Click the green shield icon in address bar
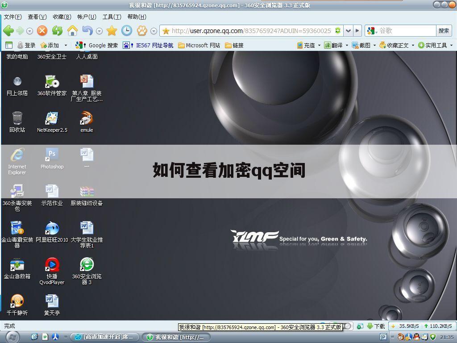Image resolution: width=457 pixels, height=343 pixels. (x=338, y=31)
